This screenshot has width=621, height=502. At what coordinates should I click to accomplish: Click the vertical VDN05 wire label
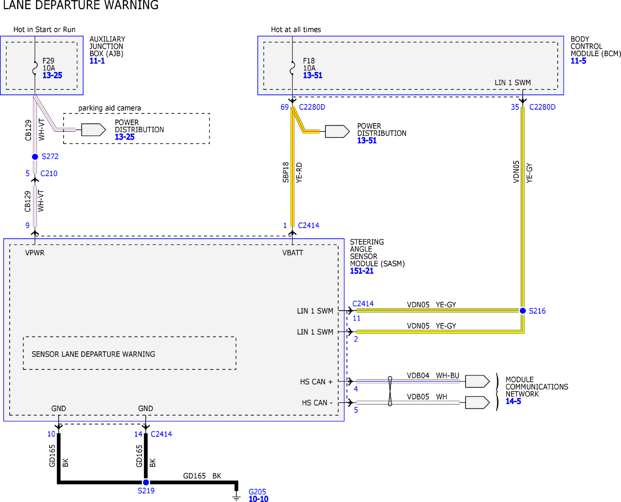click(x=516, y=172)
